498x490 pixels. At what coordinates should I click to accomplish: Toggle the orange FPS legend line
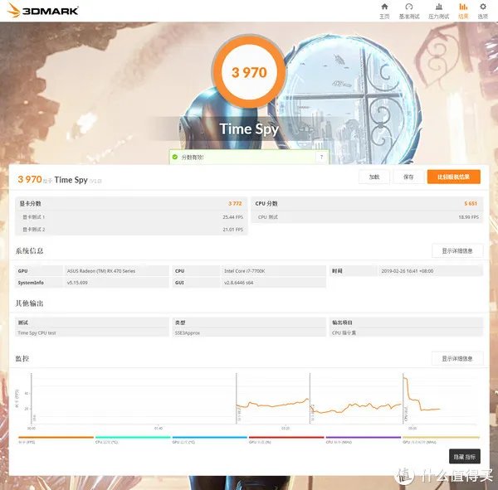(56, 439)
